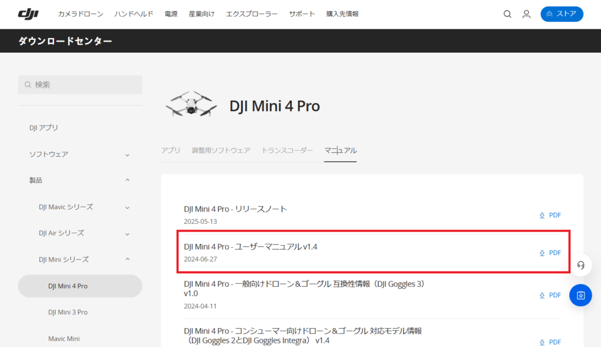
Task: Open the headset customer support floating icon
Action: point(580,265)
